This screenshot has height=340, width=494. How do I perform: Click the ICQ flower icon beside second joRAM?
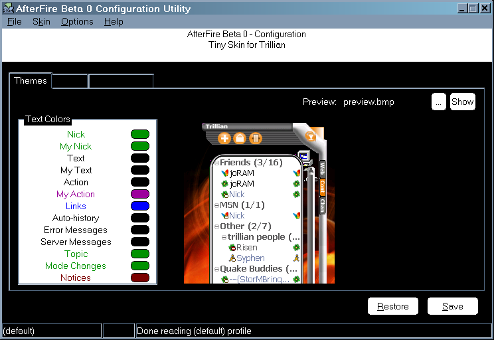[224, 184]
